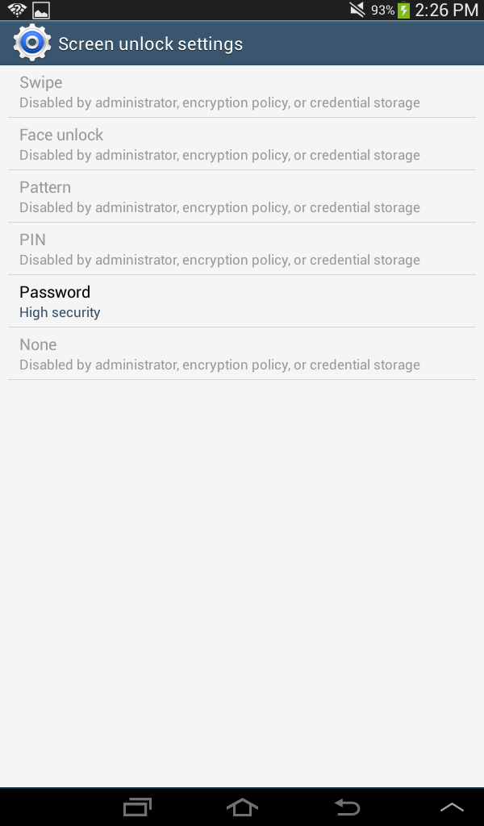This screenshot has height=826, width=484.
Task: Tap the battery charging icon
Action: pos(404,10)
